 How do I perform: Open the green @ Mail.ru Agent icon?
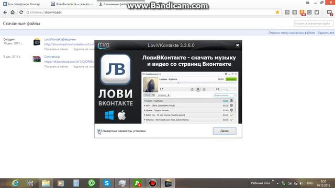[92, 183]
